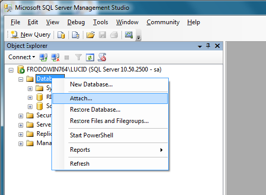Viewport: 266px width, 195px height.
Task: Click the Server Objects folder icon
Action: [30, 125]
